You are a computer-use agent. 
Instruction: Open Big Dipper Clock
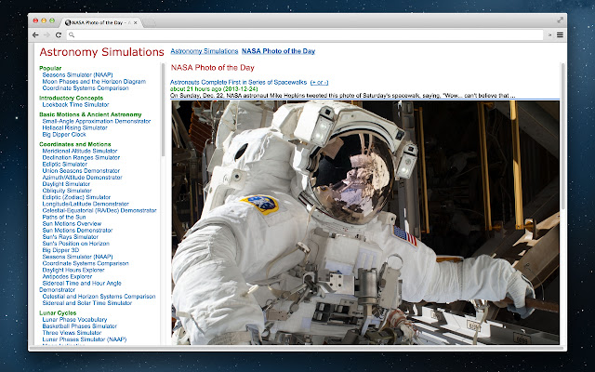tap(64, 134)
